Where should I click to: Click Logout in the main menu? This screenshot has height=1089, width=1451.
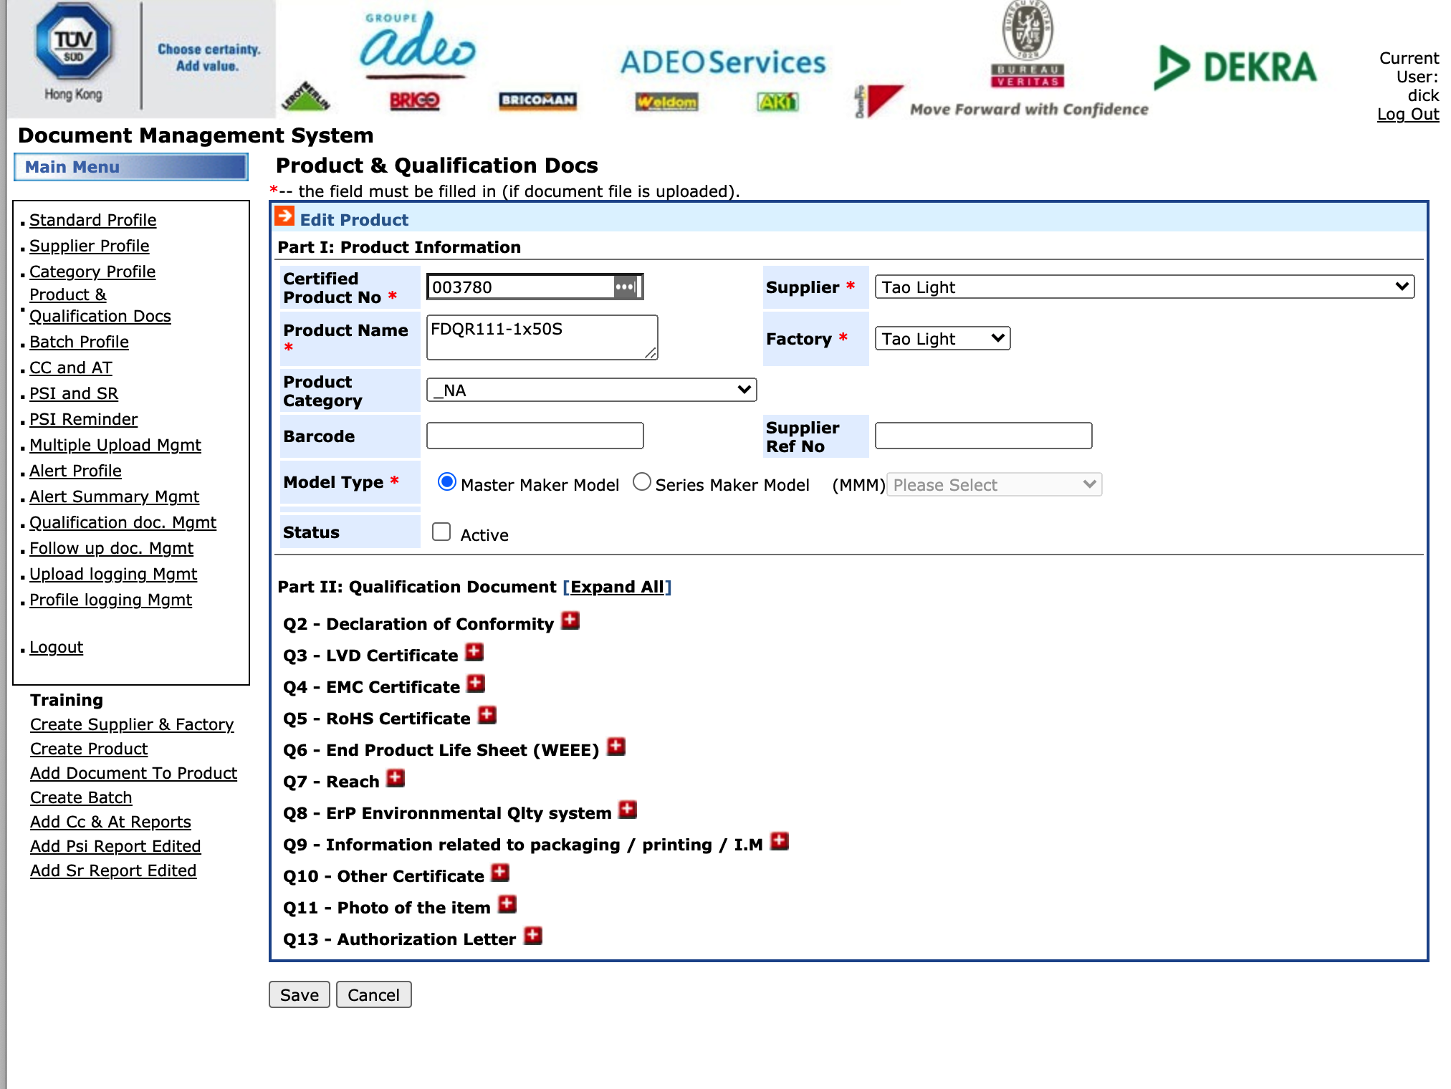[x=56, y=647]
